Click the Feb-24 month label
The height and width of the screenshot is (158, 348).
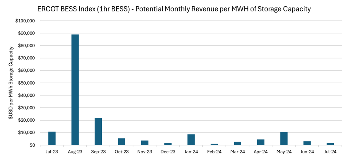pos(214,151)
